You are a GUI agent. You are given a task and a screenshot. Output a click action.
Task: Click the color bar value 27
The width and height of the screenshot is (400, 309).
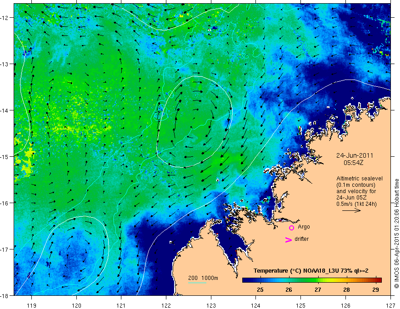click(318, 290)
